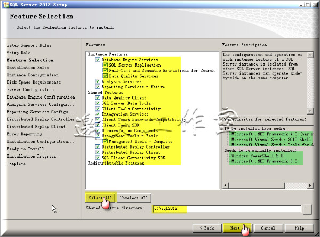Toggle Data Quality Client checkbox

pyautogui.click(x=98, y=97)
